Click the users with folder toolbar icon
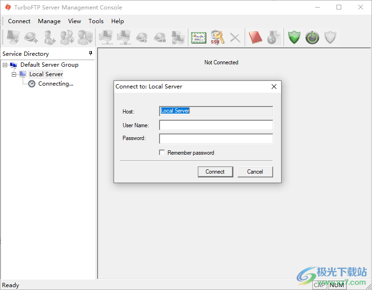 (85, 37)
